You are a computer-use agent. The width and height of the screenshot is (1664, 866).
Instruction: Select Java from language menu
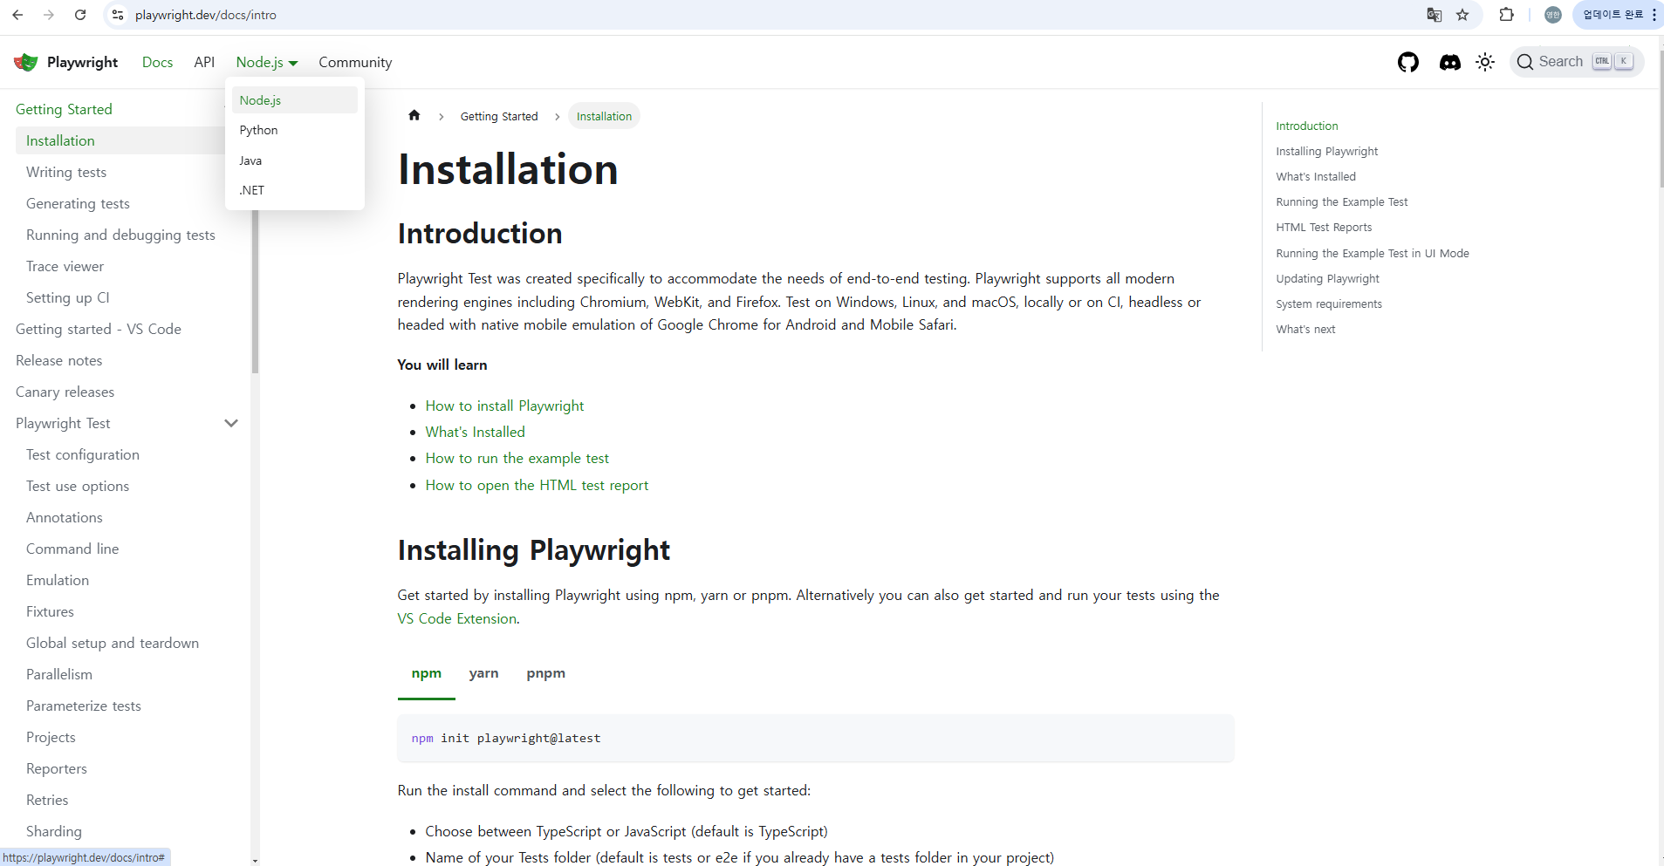pos(295,160)
